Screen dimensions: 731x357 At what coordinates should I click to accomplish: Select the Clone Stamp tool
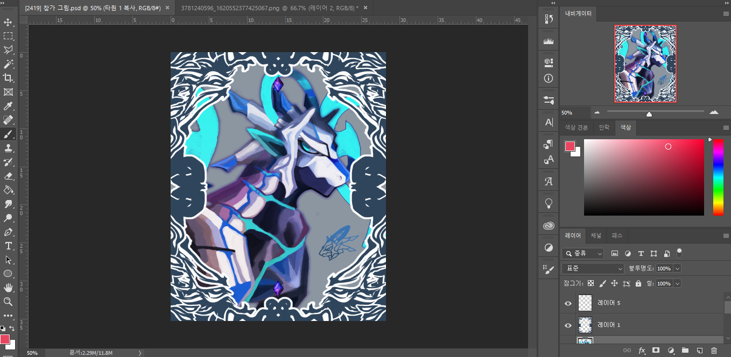pyautogui.click(x=8, y=148)
